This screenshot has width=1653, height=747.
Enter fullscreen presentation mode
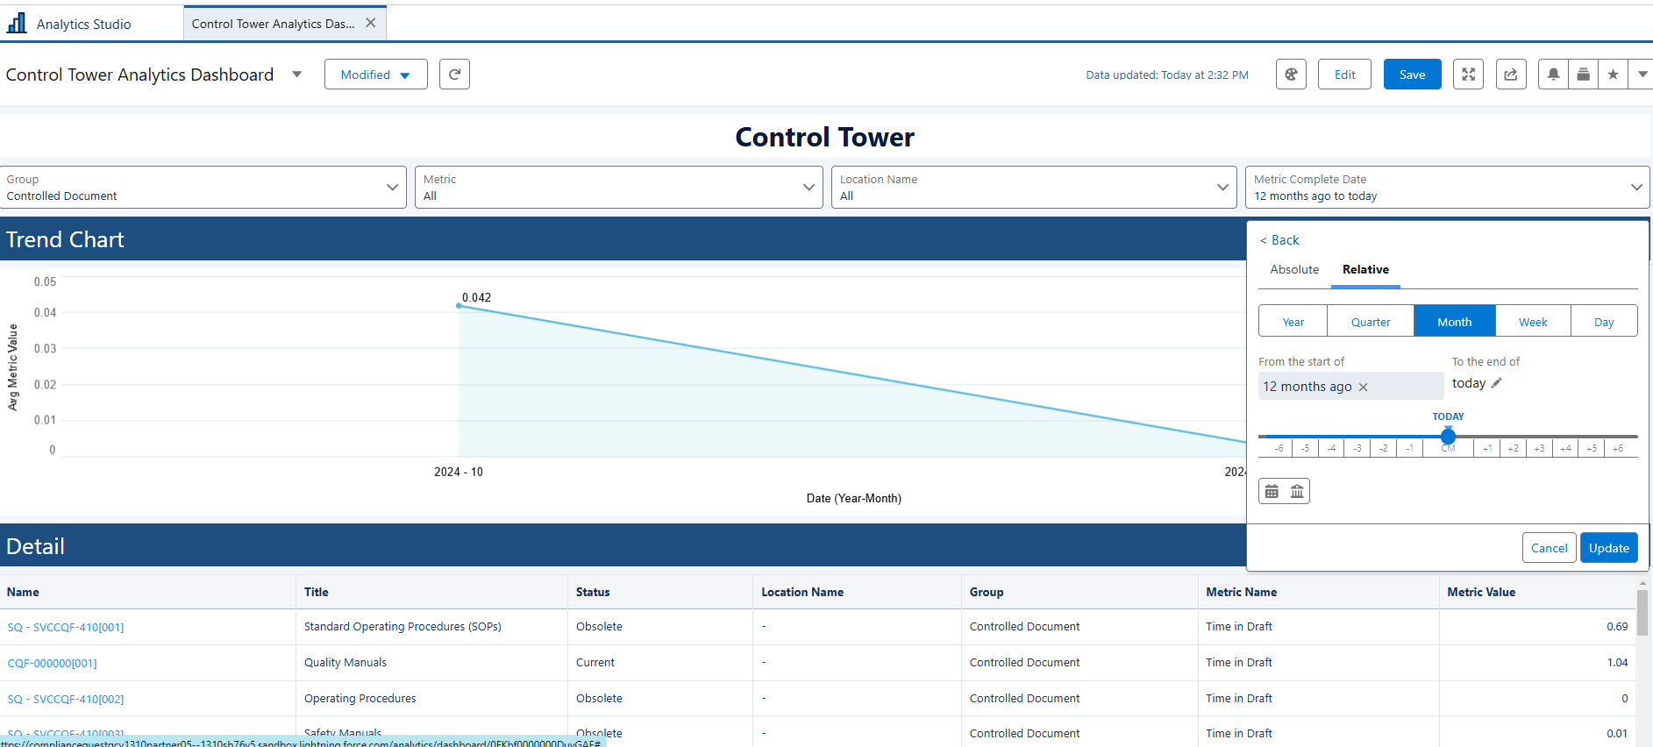pyautogui.click(x=1468, y=75)
